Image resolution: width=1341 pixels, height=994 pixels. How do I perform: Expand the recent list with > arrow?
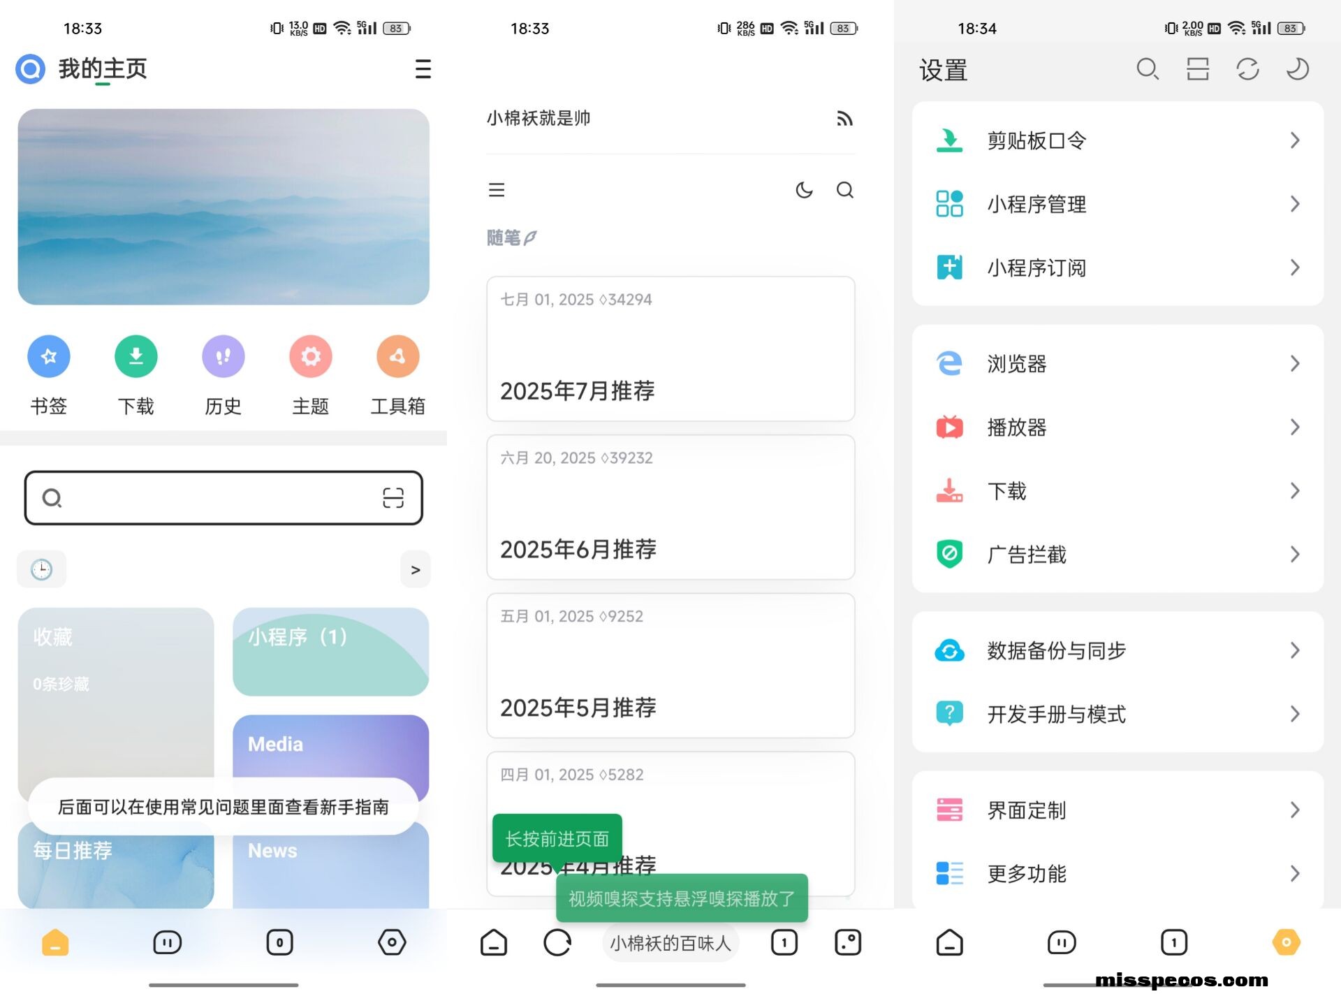[x=416, y=569]
